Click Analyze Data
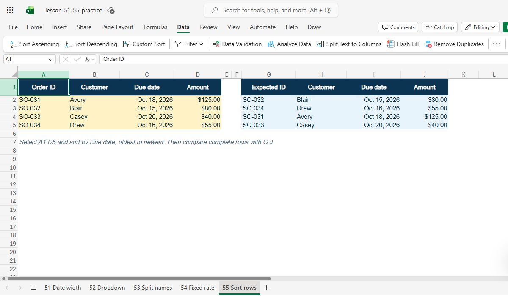 coord(289,44)
